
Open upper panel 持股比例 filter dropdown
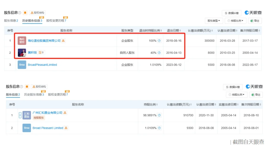[235, 21]
